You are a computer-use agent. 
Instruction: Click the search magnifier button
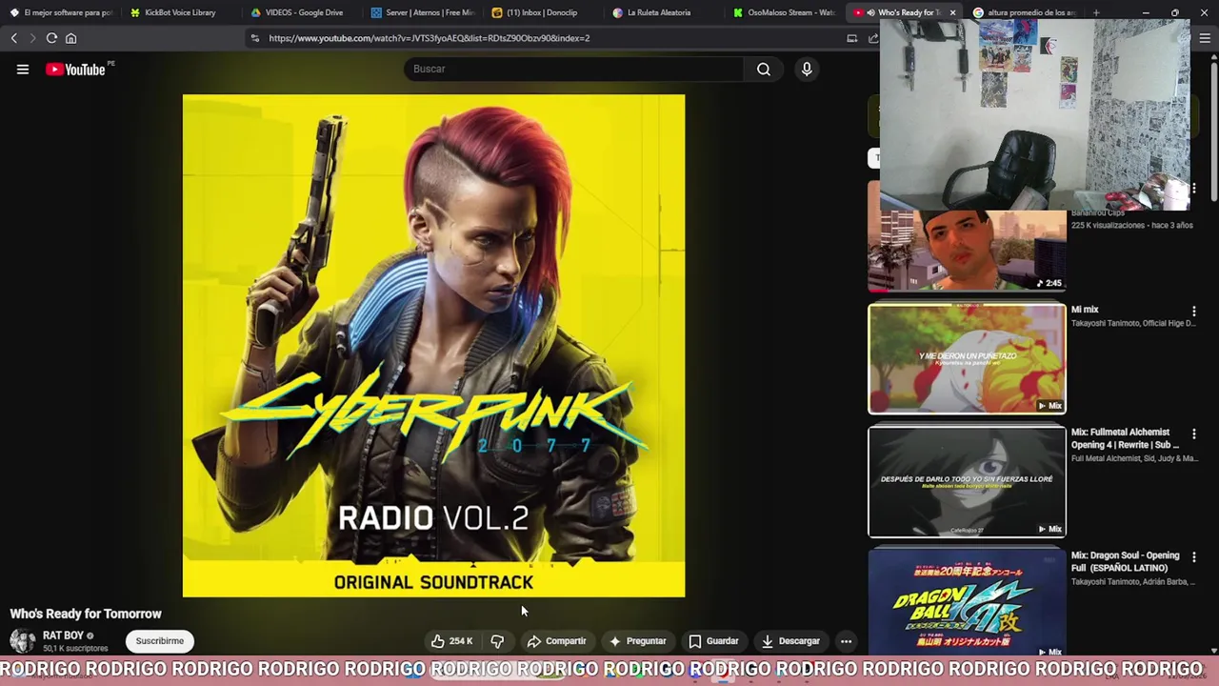pos(764,69)
